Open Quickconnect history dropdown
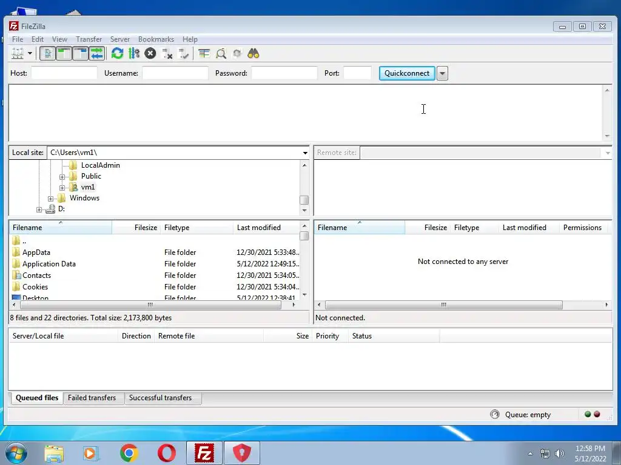Viewport: 621px width, 465px height. pyautogui.click(x=442, y=73)
